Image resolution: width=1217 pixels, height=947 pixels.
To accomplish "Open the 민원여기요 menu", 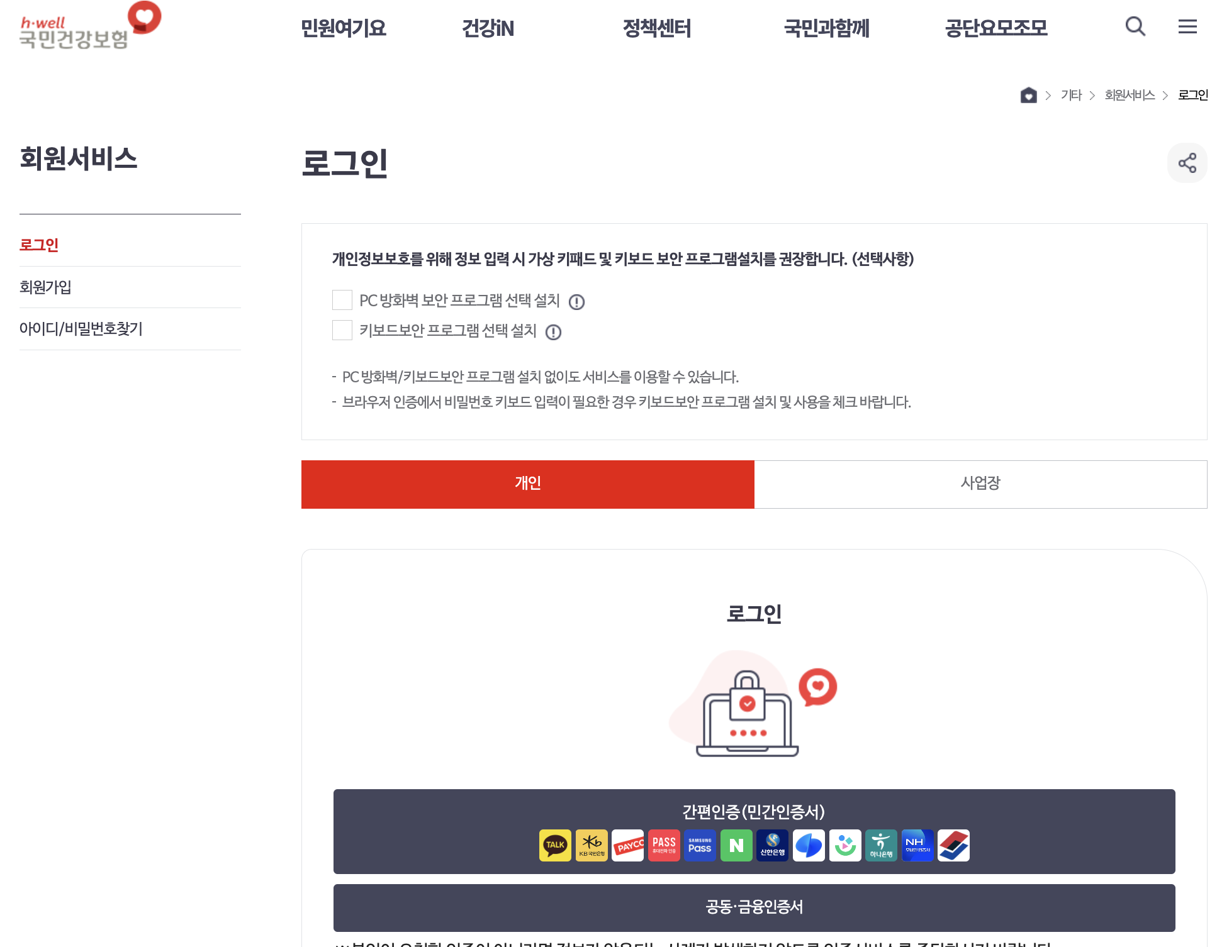I will point(344,28).
